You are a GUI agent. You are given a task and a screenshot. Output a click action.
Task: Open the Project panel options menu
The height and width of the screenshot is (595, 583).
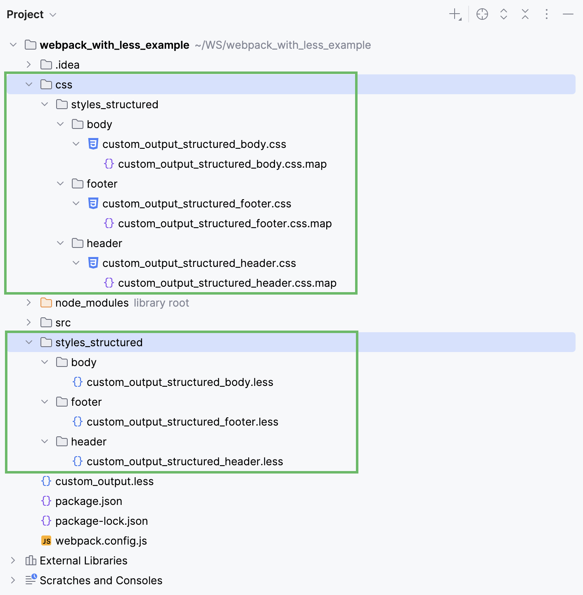click(x=546, y=14)
